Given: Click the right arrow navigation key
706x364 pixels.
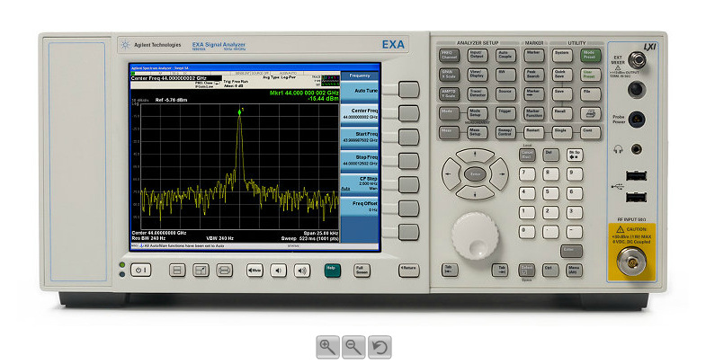Looking at the screenshot, I should [x=499, y=174].
